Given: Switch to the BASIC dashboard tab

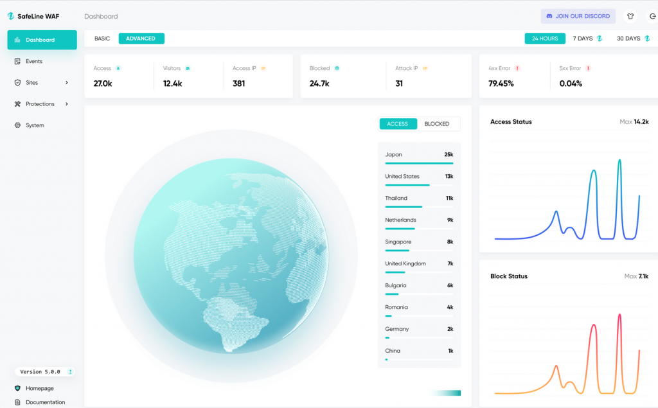Looking at the screenshot, I should 102,39.
